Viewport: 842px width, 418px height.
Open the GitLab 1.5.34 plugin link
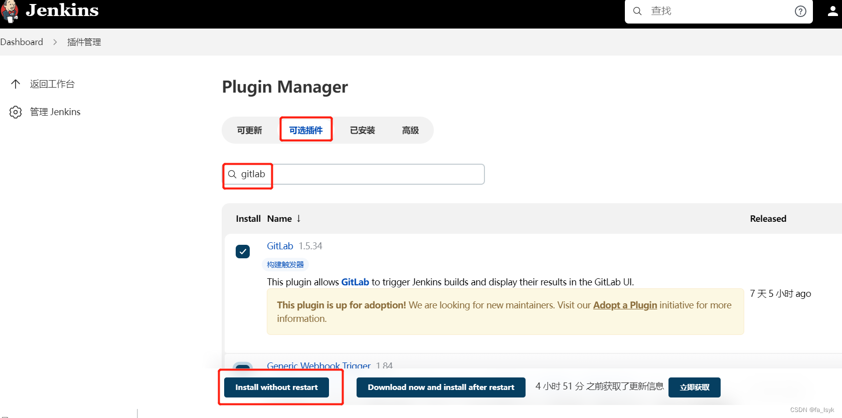[x=280, y=246]
